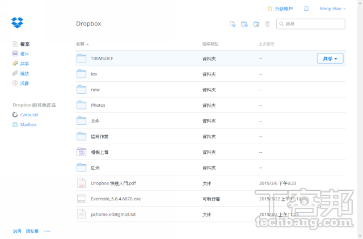Select the 相機上傳 camera folder icon

coord(81,152)
